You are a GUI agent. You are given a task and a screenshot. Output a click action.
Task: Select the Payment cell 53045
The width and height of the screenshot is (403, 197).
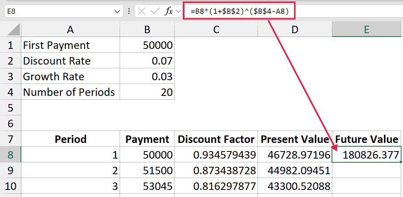(x=147, y=186)
